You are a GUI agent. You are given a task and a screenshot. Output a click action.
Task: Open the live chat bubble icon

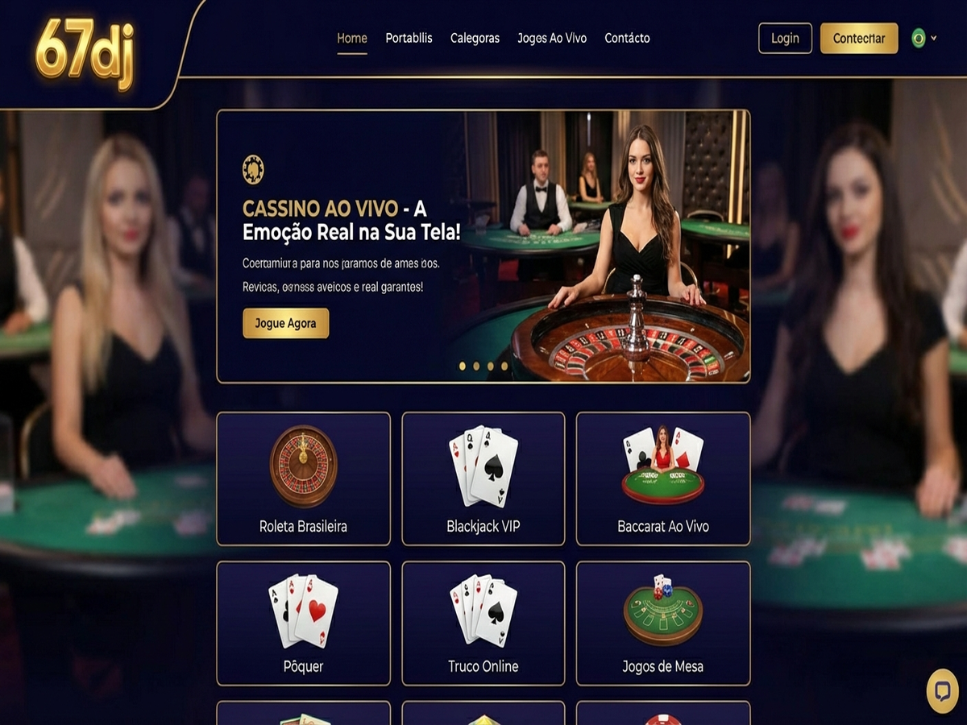click(942, 690)
